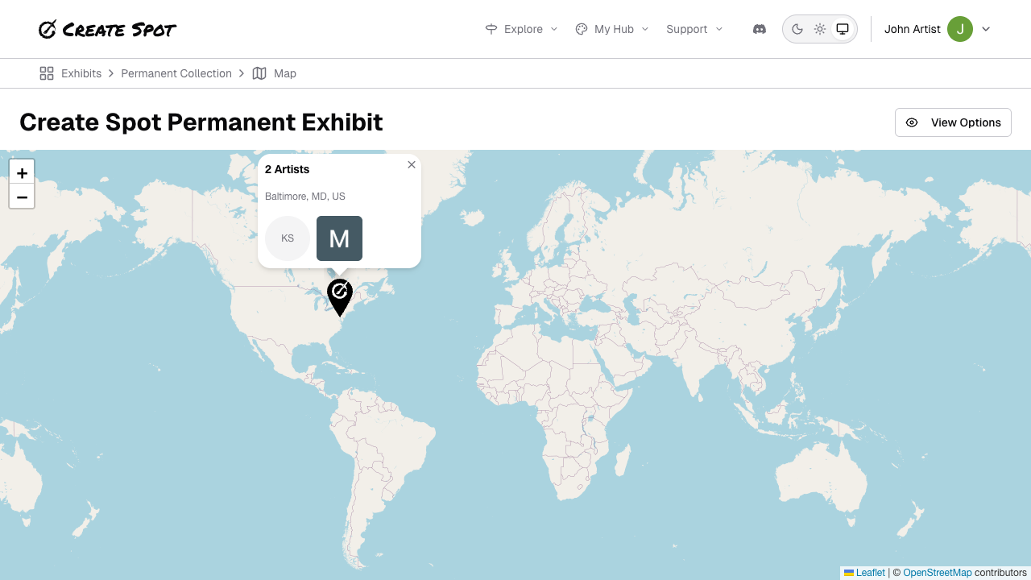This screenshot has height=580, width=1031.
Task: Click the palette icon beside My Hub
Action: point(581,29)
